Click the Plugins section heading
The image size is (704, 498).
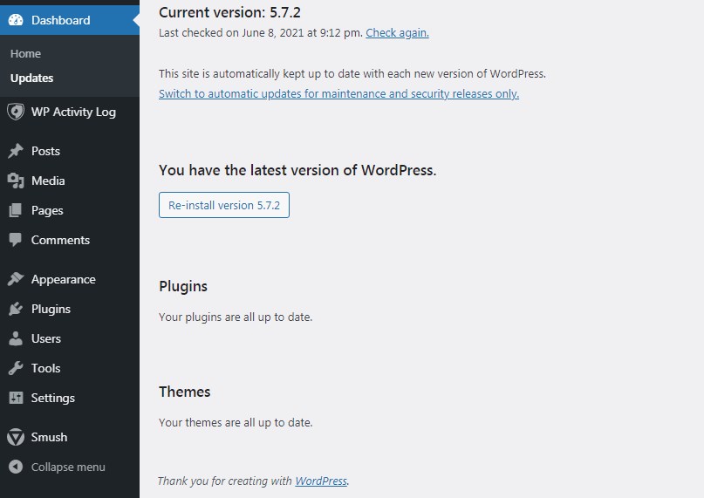[x=183, y=286]
